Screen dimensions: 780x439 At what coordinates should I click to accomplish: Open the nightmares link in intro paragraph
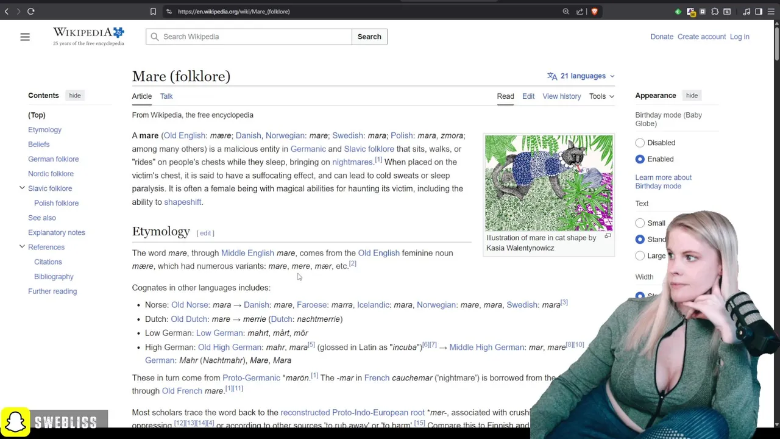coord(352,162)
